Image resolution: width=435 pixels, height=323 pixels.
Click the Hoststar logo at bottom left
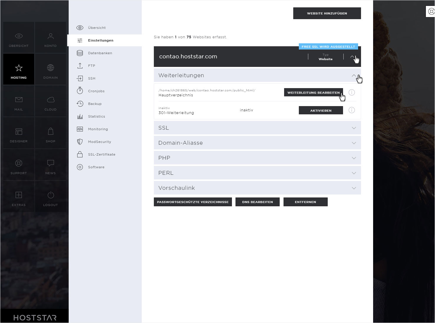35,318
